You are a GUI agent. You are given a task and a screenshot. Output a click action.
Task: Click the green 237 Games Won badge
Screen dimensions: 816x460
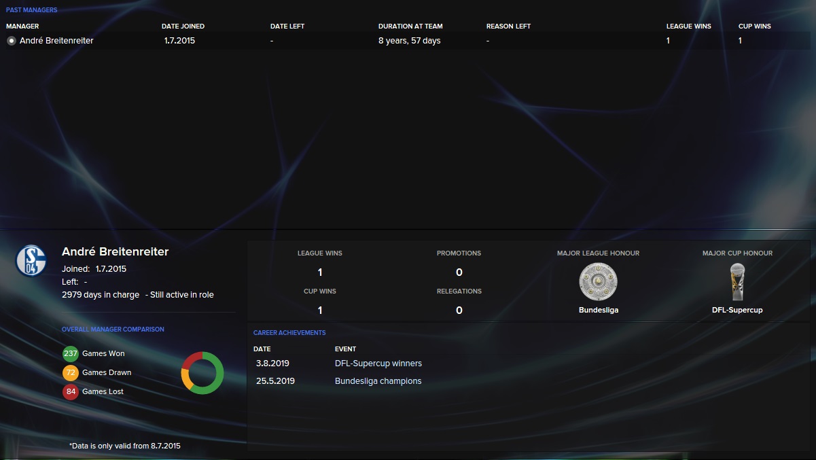pyautogui.click(x=71, y=353)
